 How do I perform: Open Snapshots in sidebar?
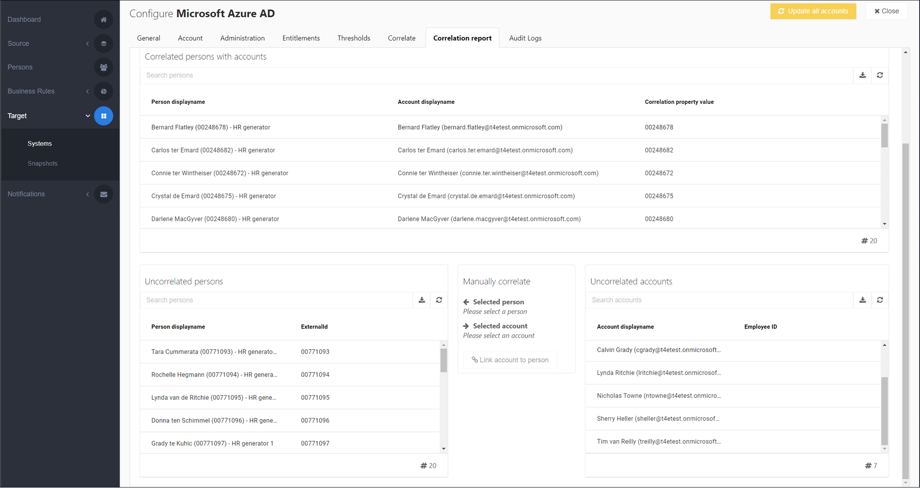[x=43, y=164]
